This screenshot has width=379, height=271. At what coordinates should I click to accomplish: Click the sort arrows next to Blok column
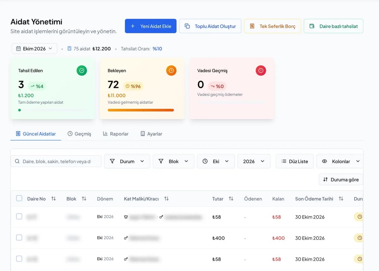pos(84,199)
